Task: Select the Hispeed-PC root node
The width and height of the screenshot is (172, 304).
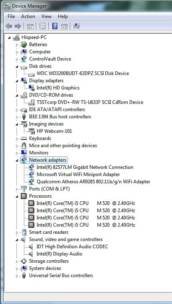Action: click(34, 37)
